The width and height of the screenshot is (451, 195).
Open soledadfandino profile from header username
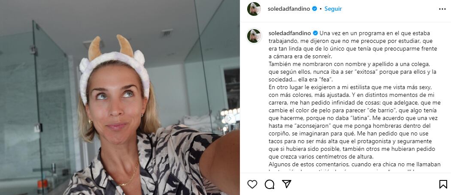point(289,9)
